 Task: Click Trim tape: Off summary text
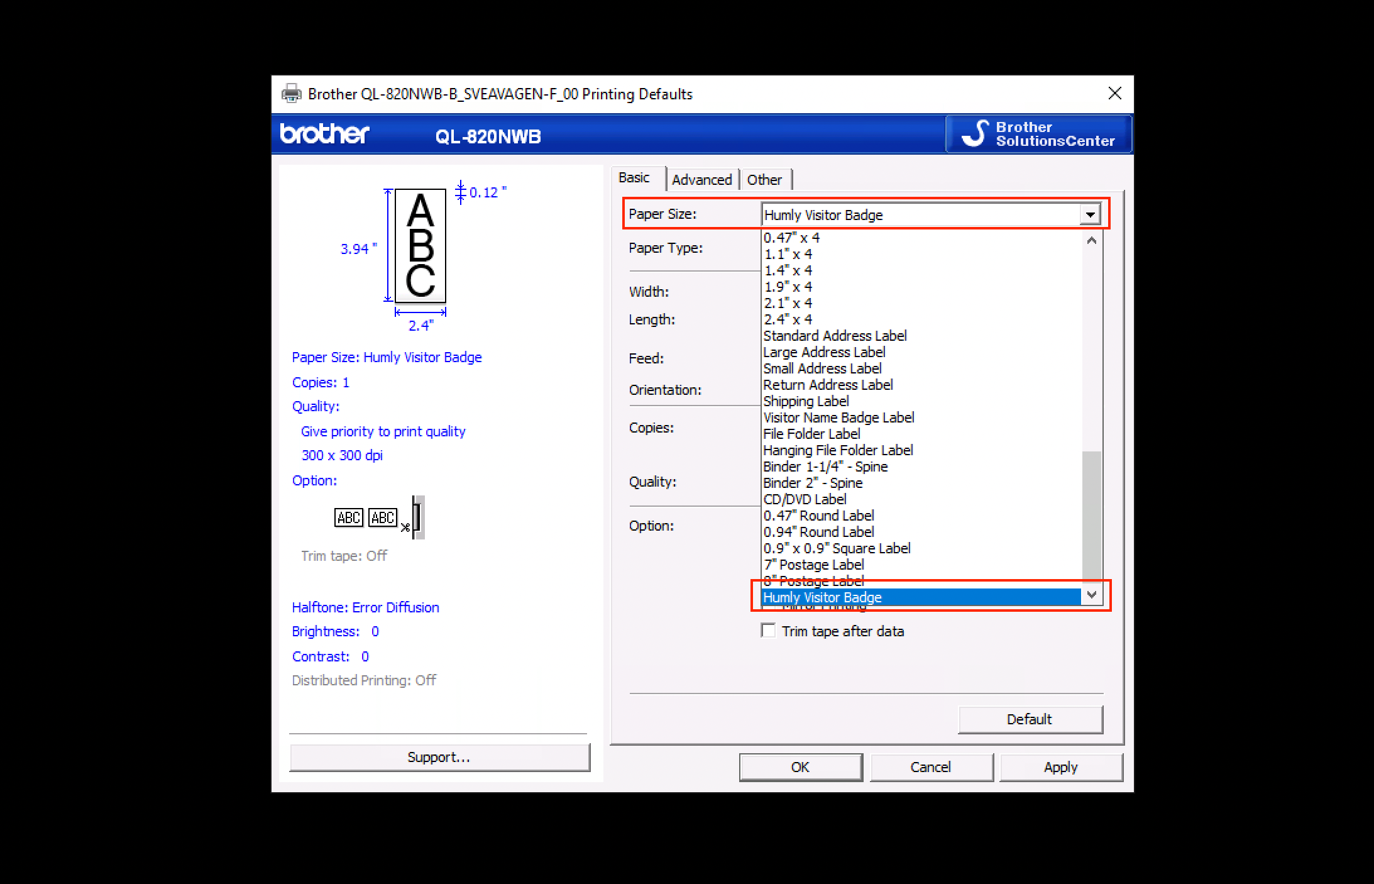coord(344,556)
